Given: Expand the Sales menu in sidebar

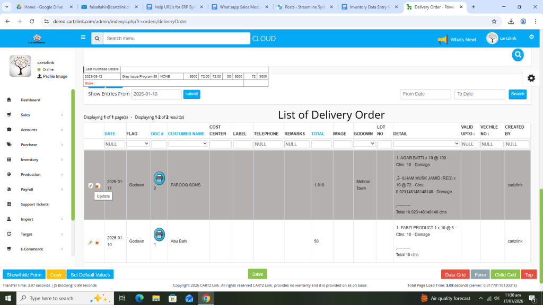Looking at the screenshot, I should pos(37,115).
